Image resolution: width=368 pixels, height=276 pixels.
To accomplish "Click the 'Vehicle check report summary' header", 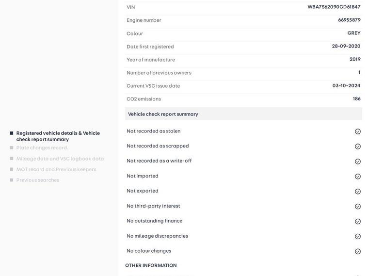I will click(163, 114).
